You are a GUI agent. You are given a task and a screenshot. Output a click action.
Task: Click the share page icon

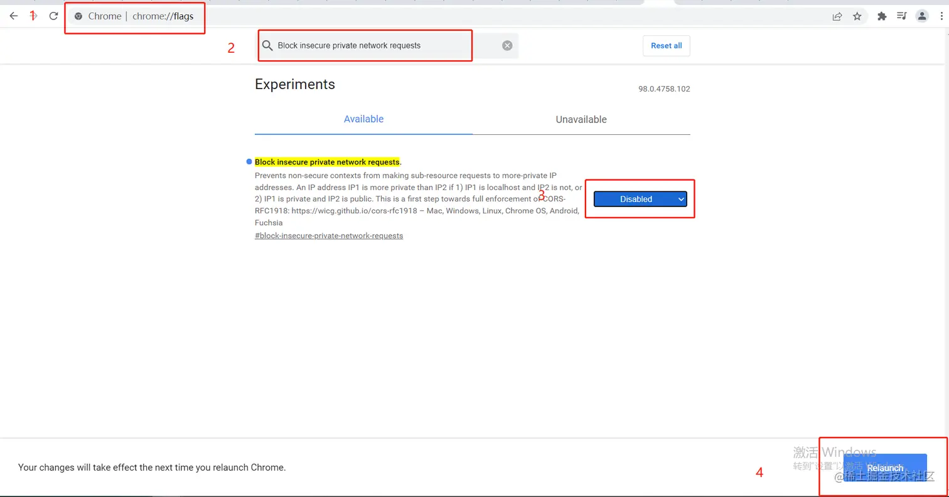click(x=837, y=16)
